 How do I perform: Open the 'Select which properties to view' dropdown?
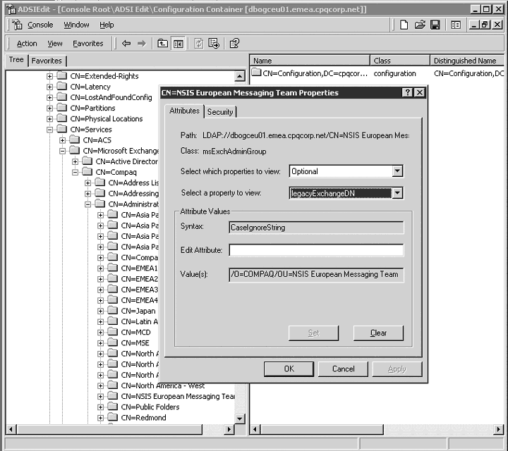click(x=397, y=171)
